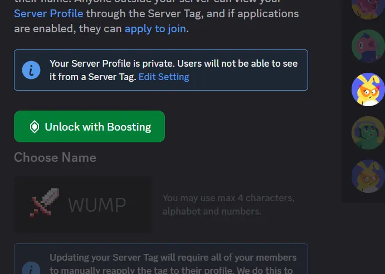
Task: Click the boost gem icon on green button
Action: tap(35, 127)
